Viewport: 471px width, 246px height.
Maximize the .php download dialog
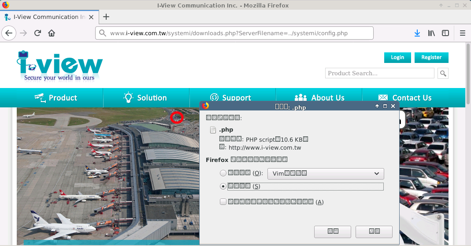(x=385, y=106)
